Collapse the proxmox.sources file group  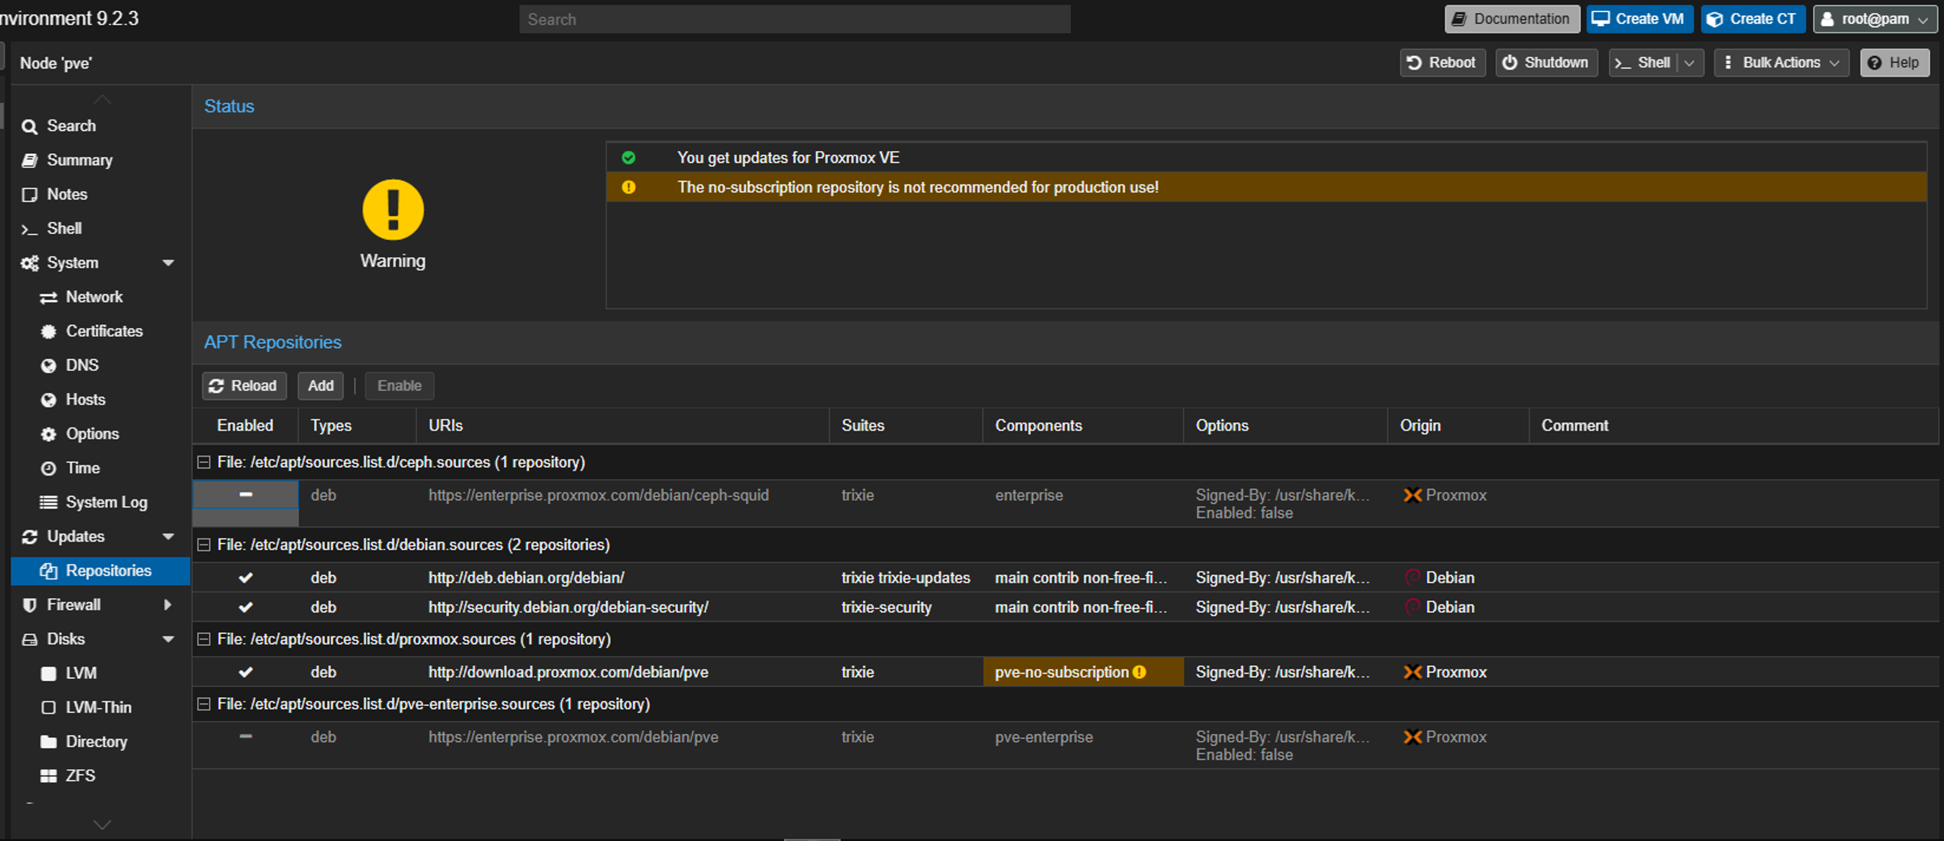[x=203, y=639]
